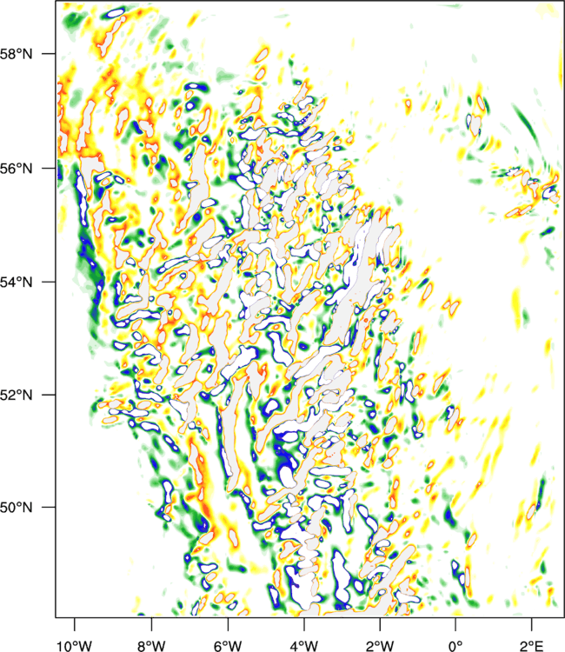Click the tick mark beside 56°N
This screenshot has width=565, height=652.
[x=49, y=169]
